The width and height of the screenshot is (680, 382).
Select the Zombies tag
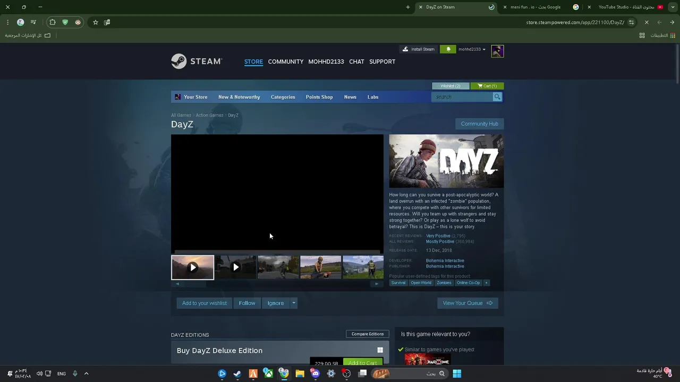click(x=444, y=283)
